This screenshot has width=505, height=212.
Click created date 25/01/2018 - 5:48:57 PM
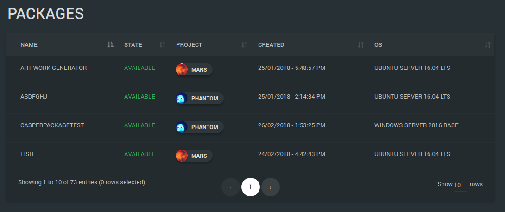(292, 68)
